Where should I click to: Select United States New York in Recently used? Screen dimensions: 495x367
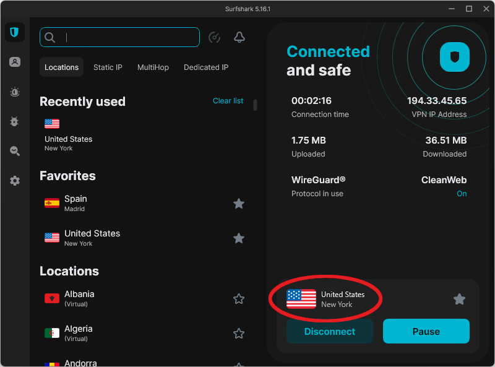pos(69,135)
